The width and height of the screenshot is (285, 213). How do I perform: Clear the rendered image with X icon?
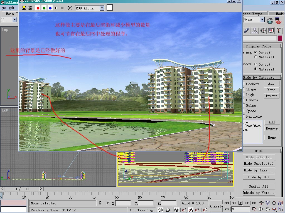pyautogui.click(x=70, y=8)
